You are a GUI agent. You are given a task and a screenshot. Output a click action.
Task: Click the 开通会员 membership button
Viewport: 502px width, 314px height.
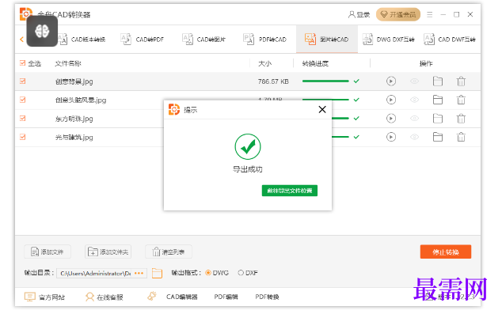[x=398, y=14]
